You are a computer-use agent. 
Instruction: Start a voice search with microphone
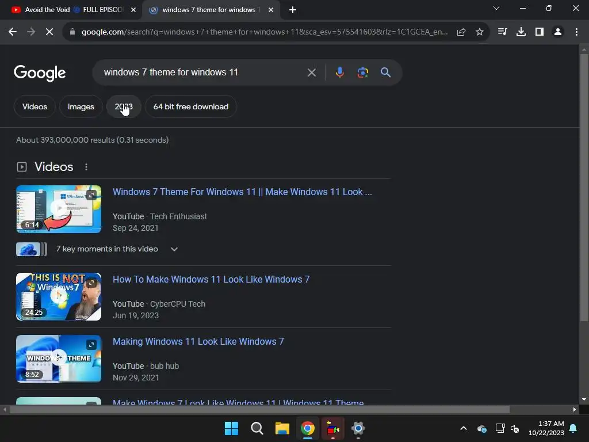(339, 73)
